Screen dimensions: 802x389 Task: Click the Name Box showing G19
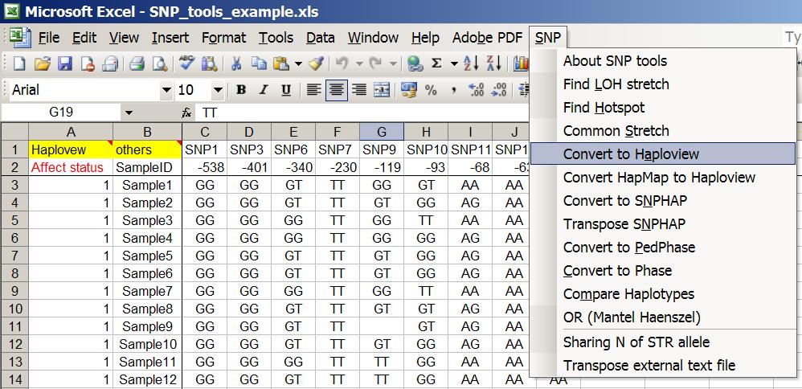(x=61, y=113)
